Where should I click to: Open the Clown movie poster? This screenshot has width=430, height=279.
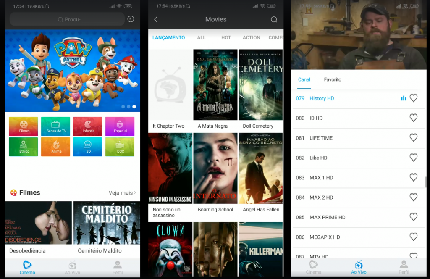pos(170,249)
